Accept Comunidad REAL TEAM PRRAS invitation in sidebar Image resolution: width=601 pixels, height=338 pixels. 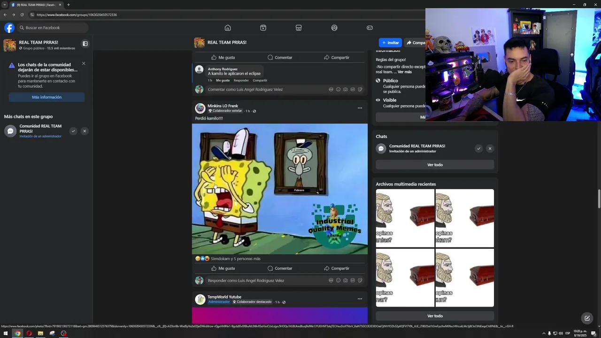[73, 131]
